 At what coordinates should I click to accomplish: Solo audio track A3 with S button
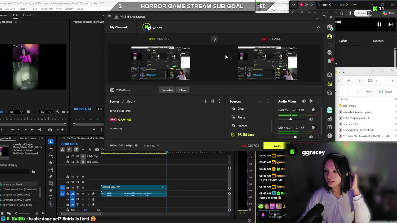coord(88,204)
